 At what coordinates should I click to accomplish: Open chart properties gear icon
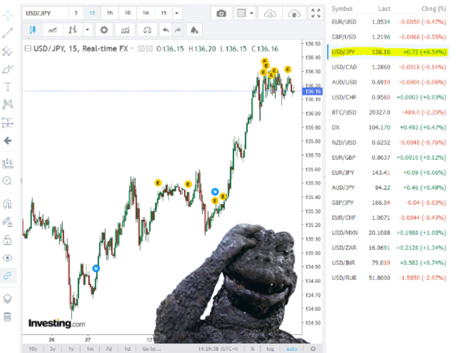tap(104, 30)
